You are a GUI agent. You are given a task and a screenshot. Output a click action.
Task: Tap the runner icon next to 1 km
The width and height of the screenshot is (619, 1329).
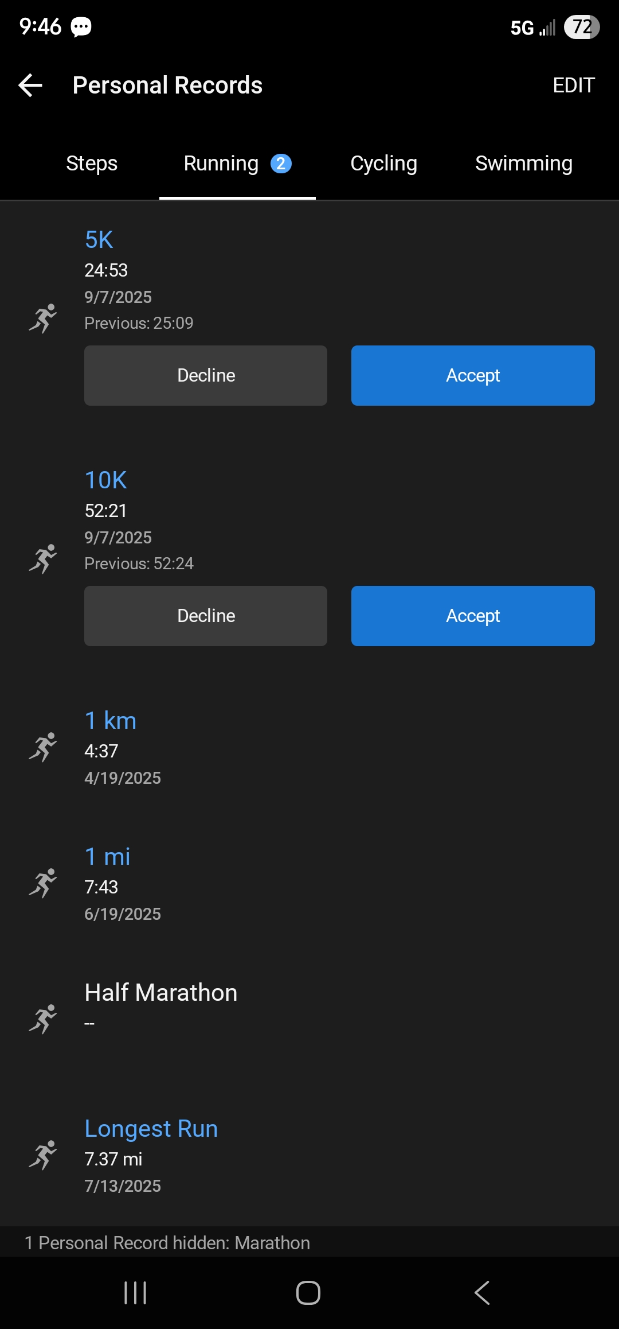click(x=43, y=747)
